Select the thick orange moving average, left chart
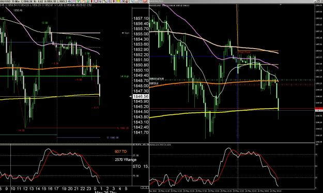The width and height of the screenshot is (323, 193). (50, 68)
